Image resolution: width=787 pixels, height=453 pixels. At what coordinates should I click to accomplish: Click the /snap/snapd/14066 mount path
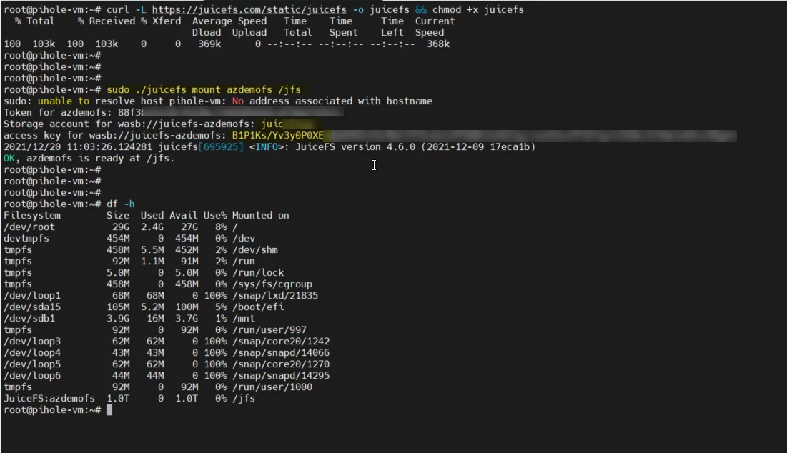tap(281, 353)
